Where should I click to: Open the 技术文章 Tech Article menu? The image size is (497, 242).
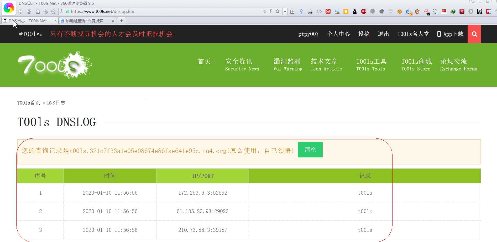point(326,65)
